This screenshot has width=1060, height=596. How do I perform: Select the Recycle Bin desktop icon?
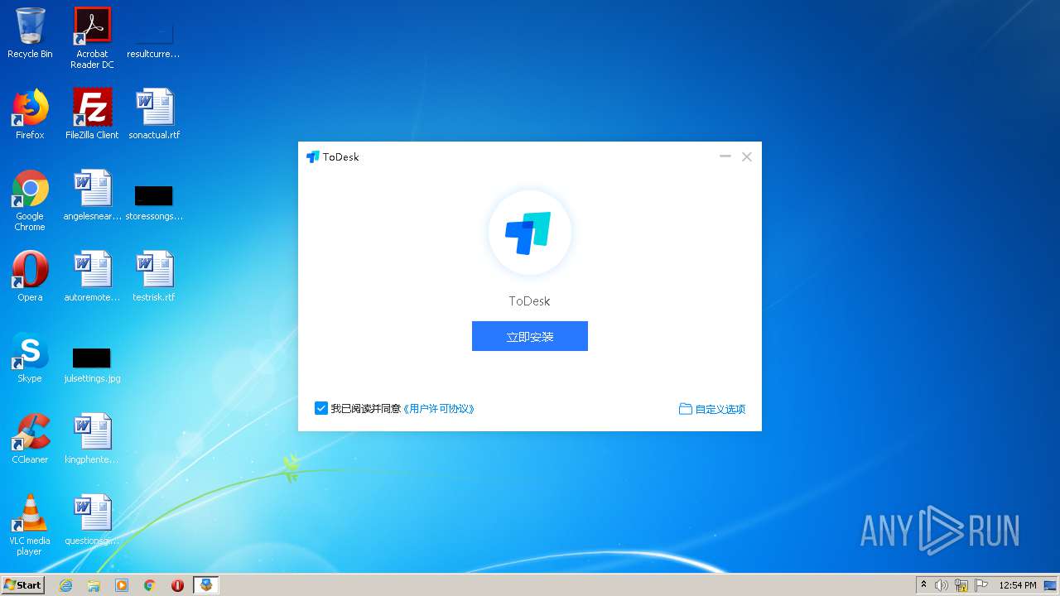[30, 34]
